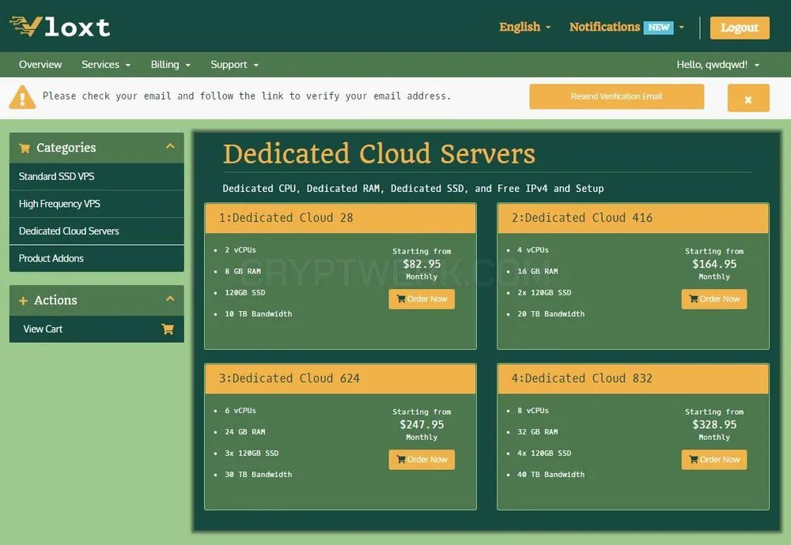Click the NEW notifications badge
Screen dimensions: 791x545
658,27
